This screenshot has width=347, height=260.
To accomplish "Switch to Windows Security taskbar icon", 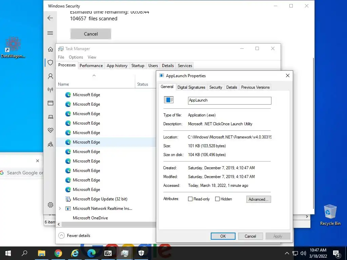I will (141, 253).
